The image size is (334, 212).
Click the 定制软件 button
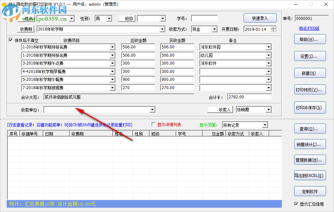tap(310, 191)
